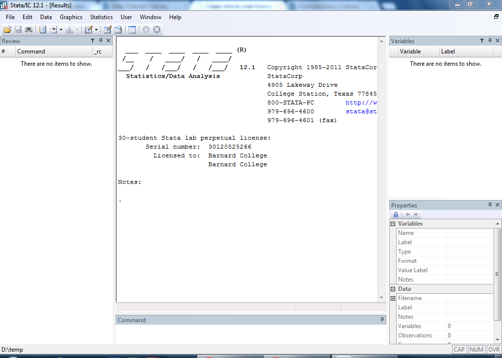Select the Type property row
502x358 pixels.
coord(445,252)
